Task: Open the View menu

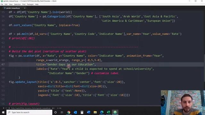Action: tap(11, 4)
